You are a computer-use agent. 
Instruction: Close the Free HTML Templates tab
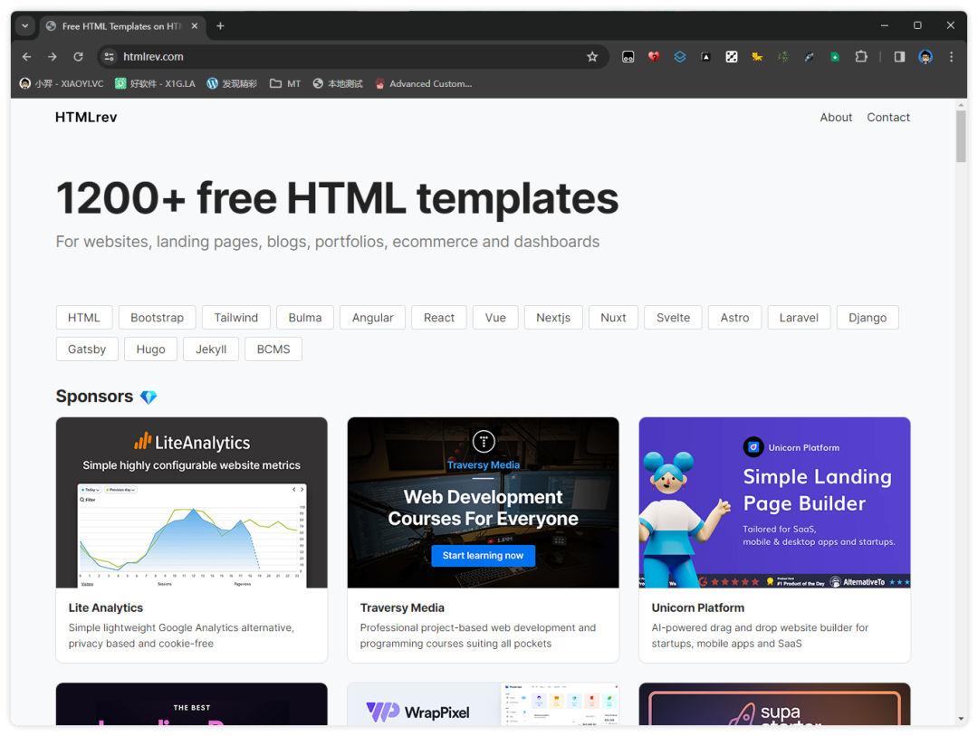[195, 25]
